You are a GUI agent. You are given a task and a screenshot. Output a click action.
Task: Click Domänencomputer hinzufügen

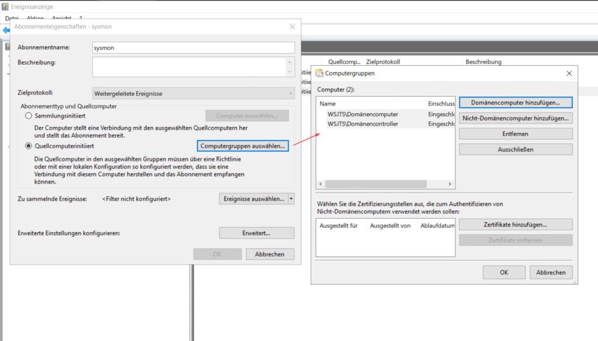tap(516, 102)
